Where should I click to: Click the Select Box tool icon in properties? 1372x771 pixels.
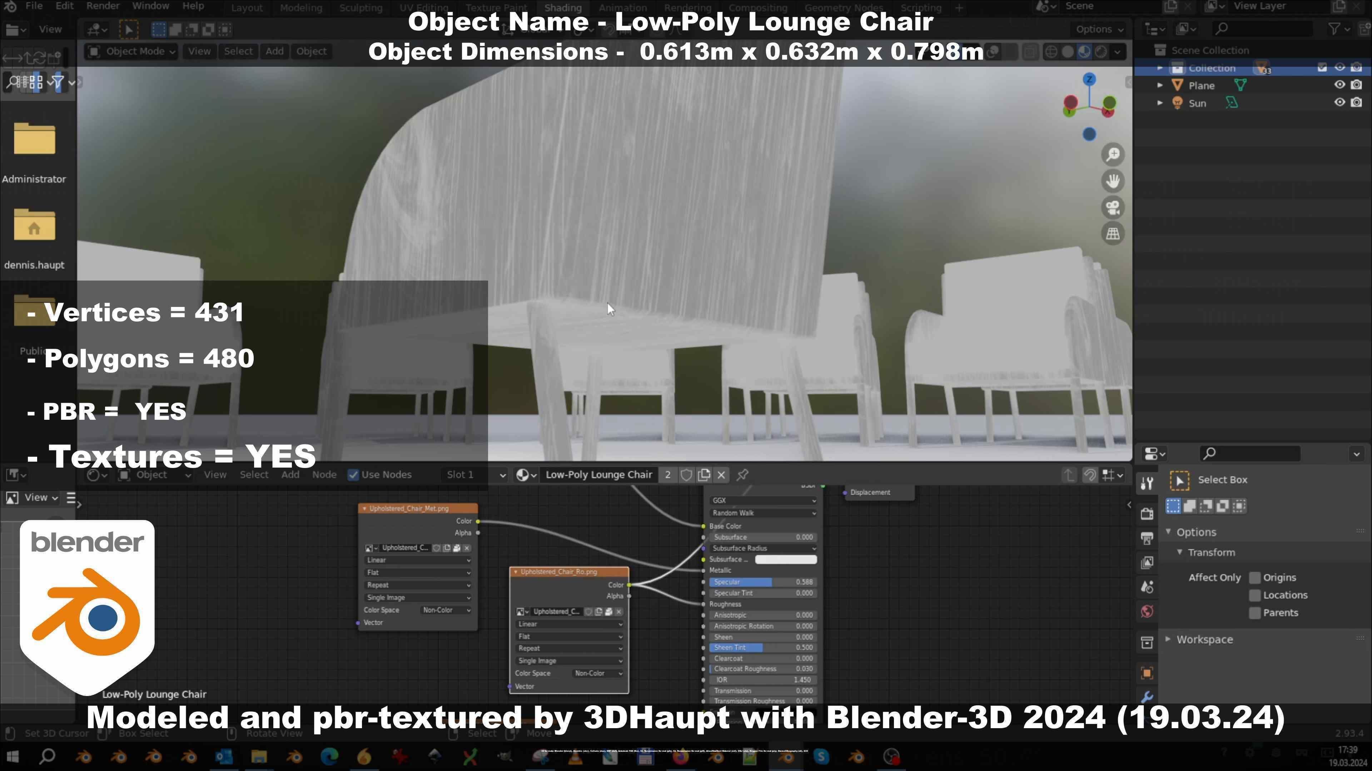[x=1179, y=480]
